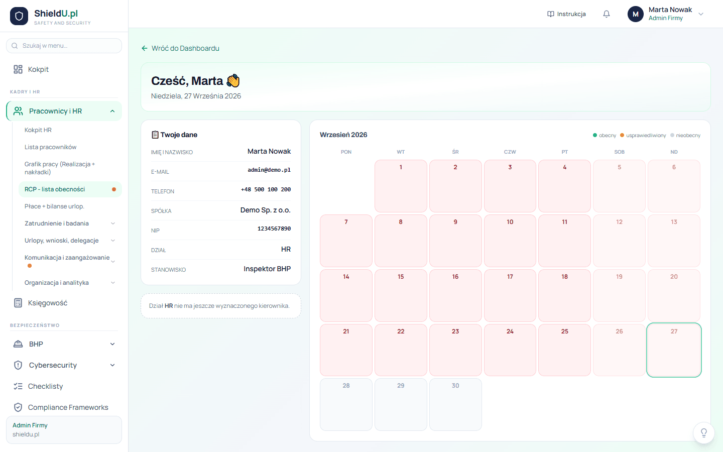Screen dimensions: 723x452
Task: Click the ShieldU.pl shield logo icon
Action: click(19, 16)
